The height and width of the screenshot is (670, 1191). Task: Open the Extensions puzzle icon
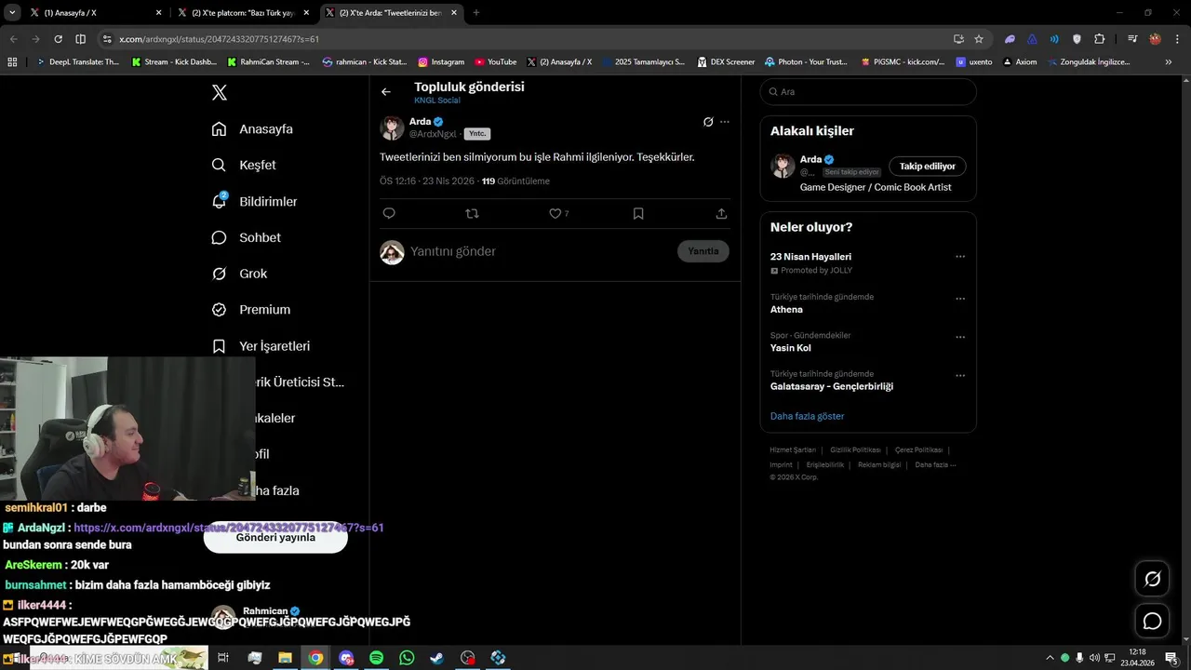coord(1100,39)
